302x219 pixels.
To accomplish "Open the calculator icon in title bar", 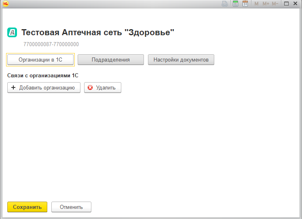I will point(235,4).
